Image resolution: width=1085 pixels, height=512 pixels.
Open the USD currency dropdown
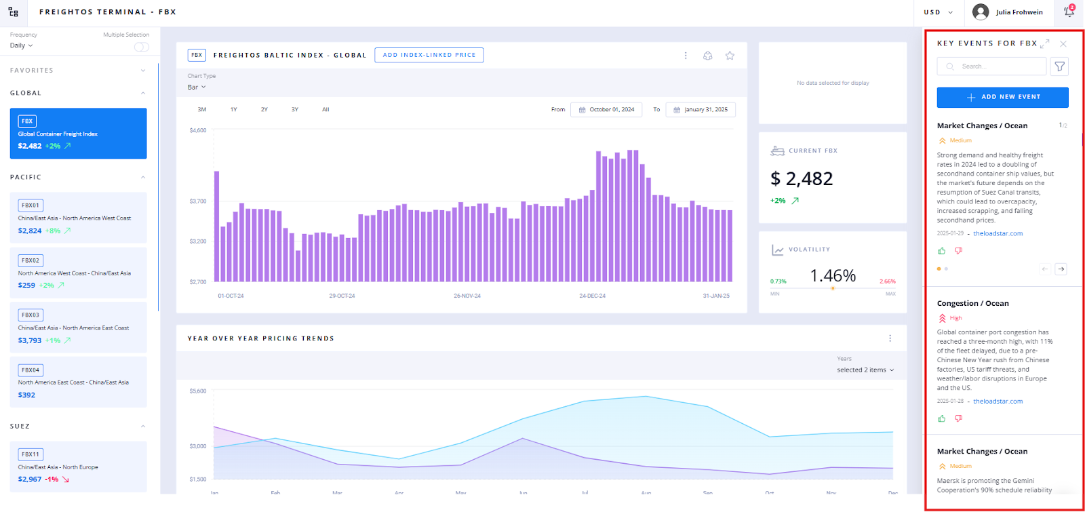tap(938, 12)
